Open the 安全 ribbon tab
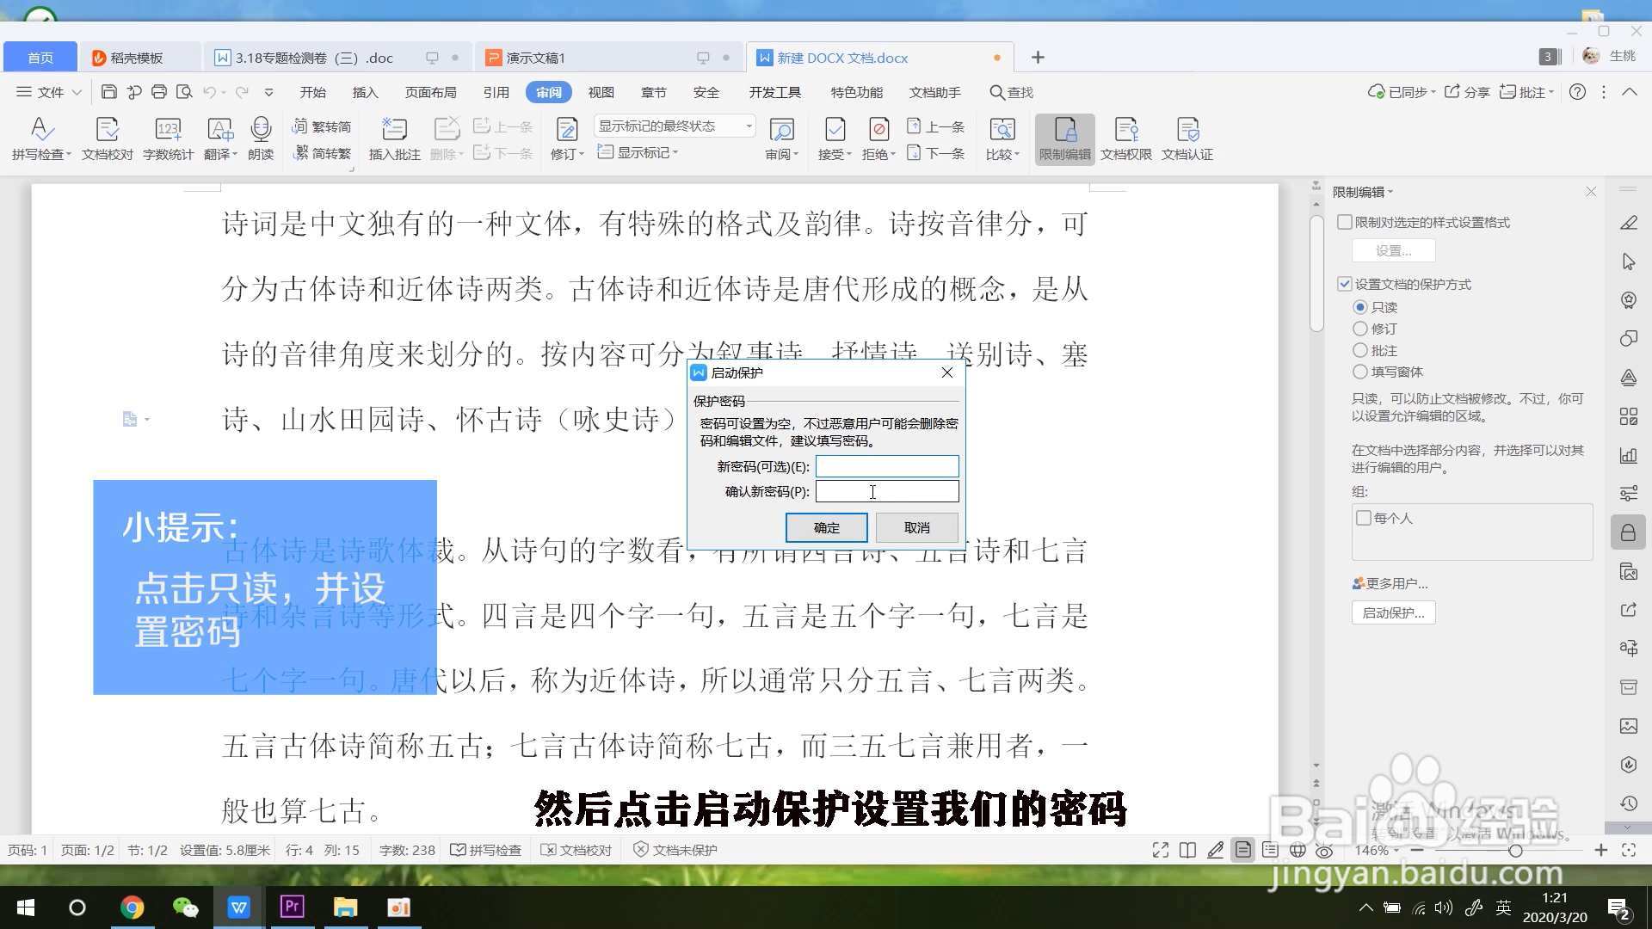Viewport: 1652px width, 929px height. point(706,92)
